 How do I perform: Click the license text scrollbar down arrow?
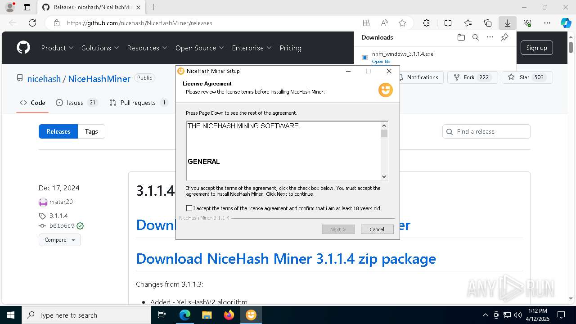click(384, 177)
